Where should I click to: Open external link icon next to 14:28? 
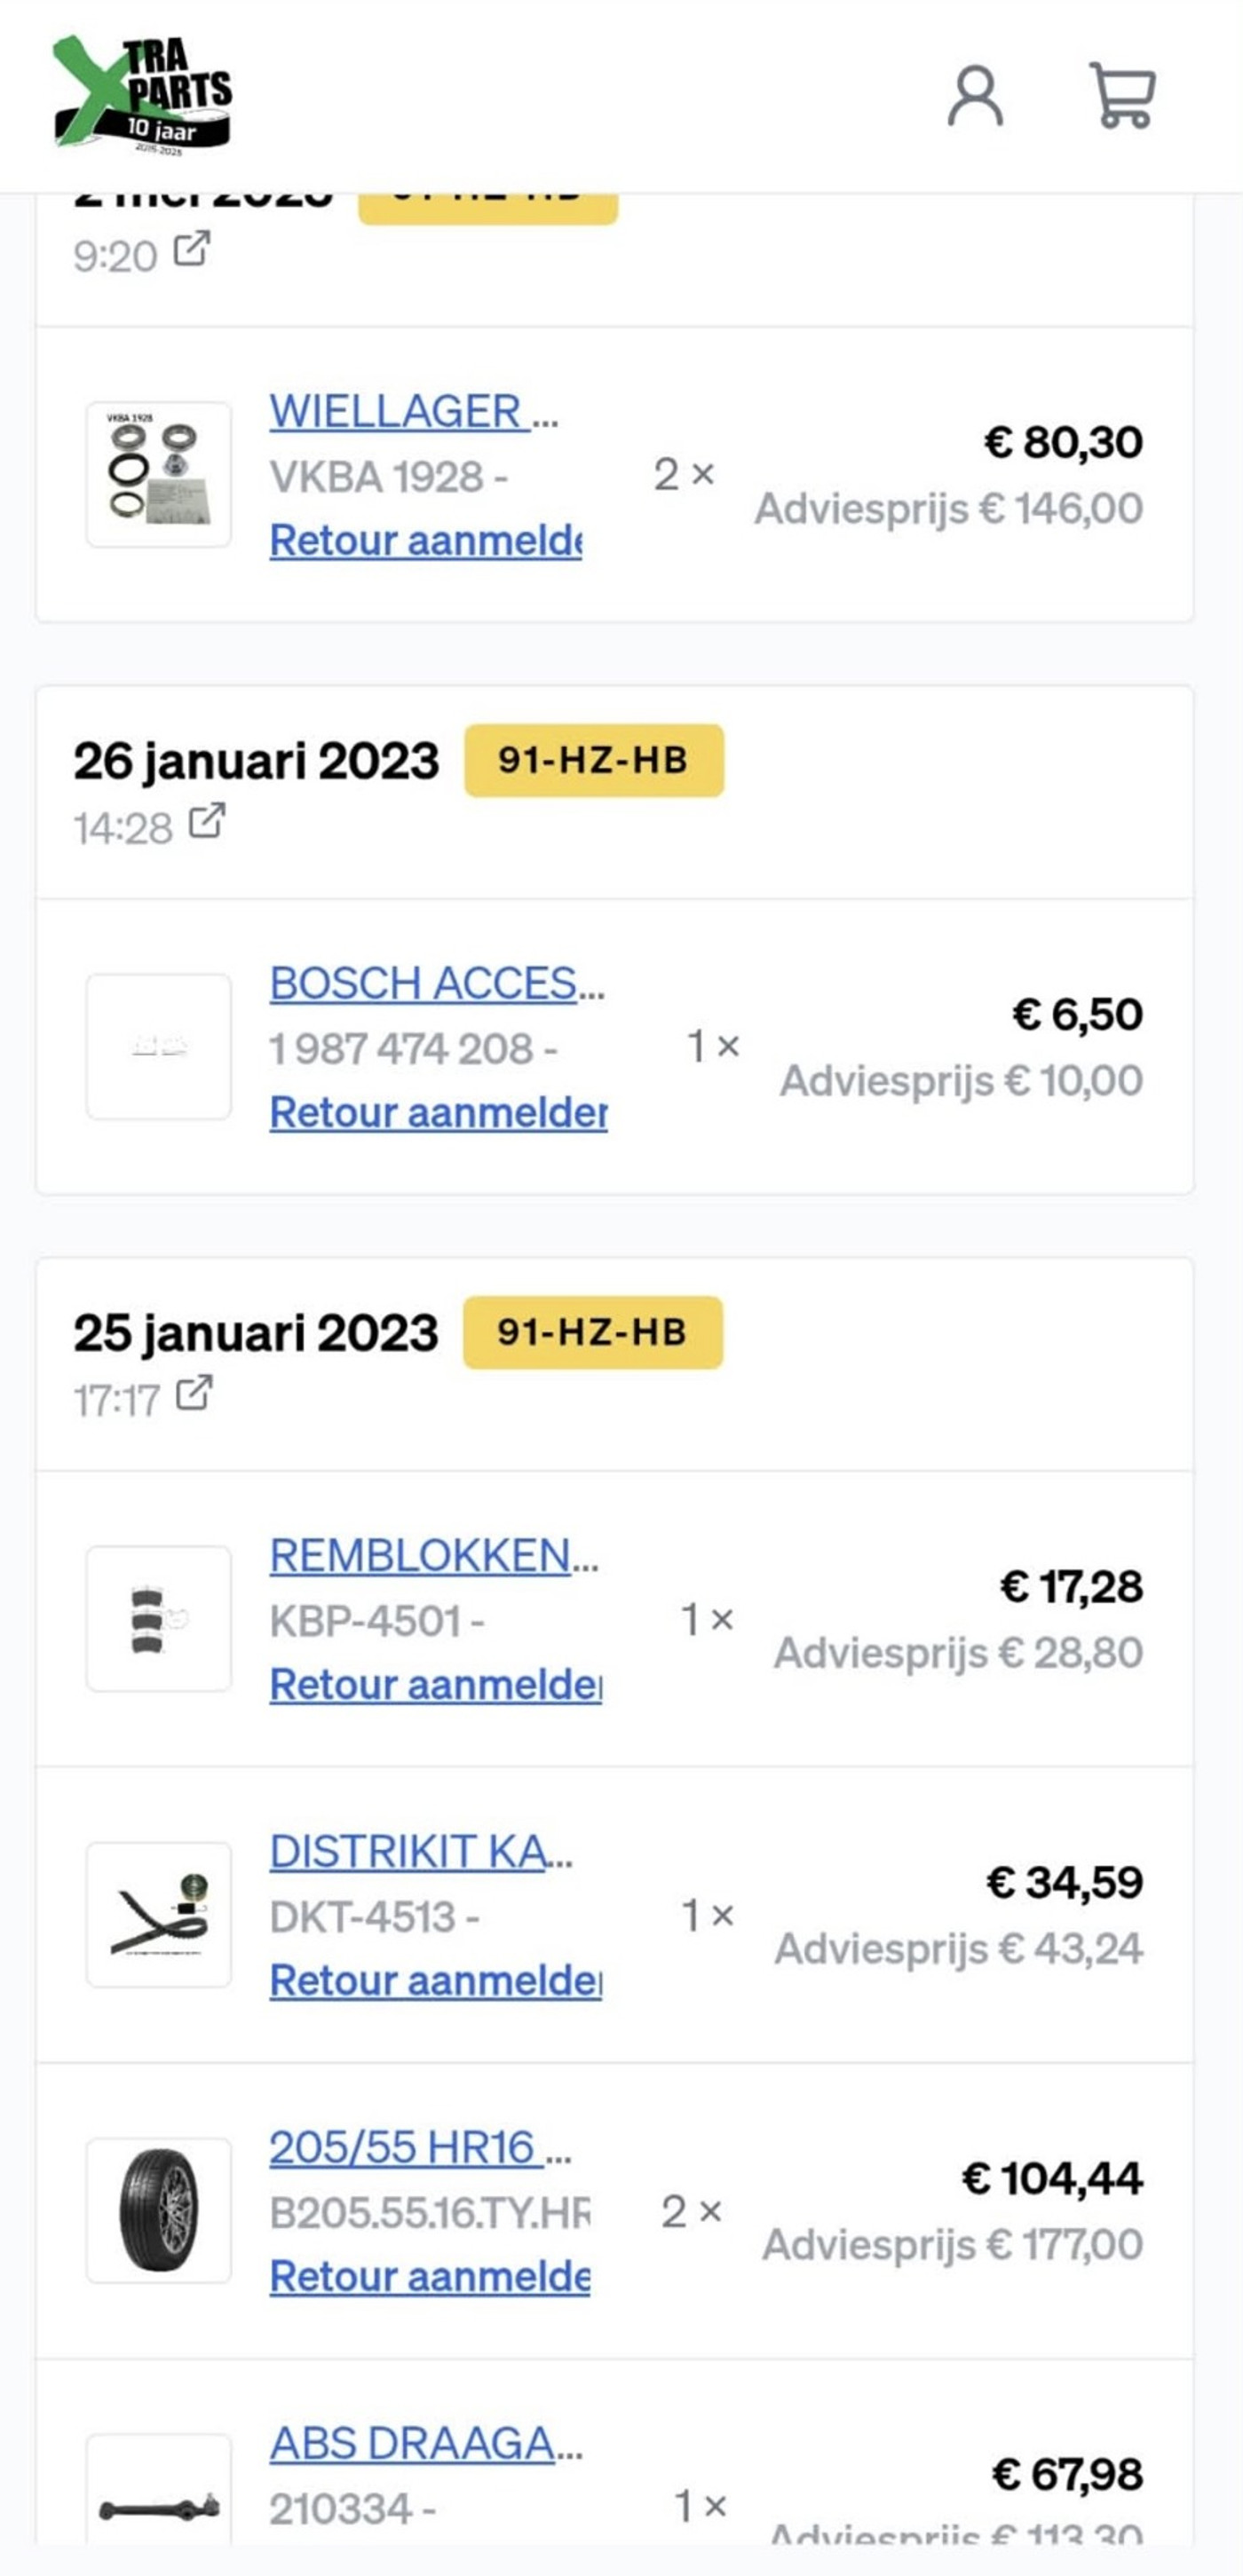pos(207,821)
